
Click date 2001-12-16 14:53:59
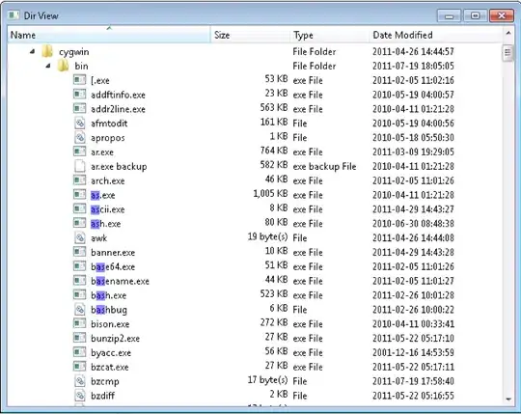(x=413, y=352)
